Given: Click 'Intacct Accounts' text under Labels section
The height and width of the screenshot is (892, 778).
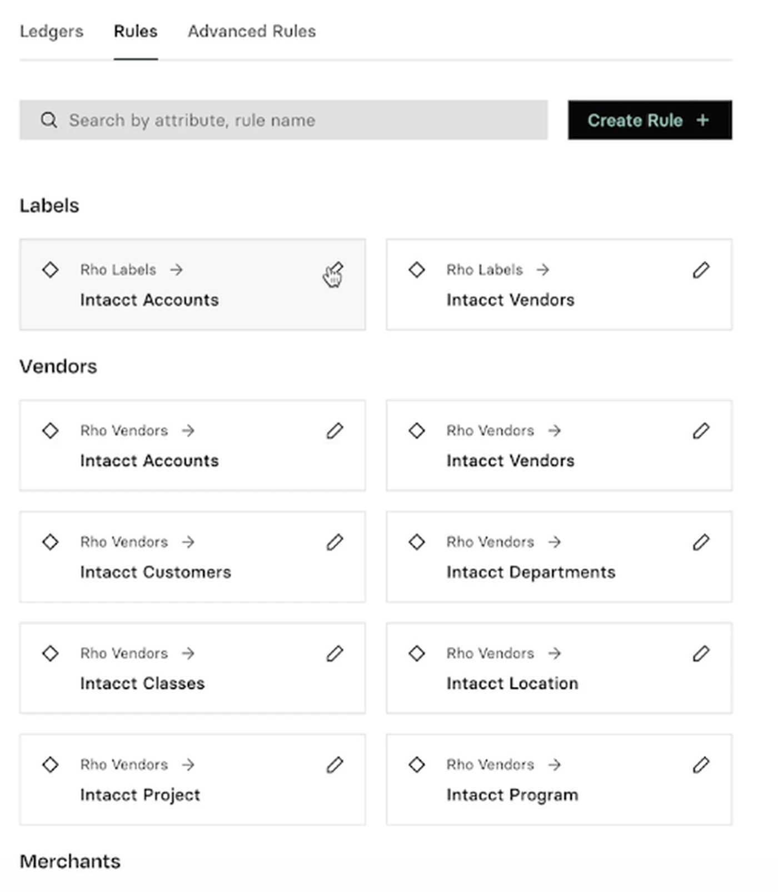Looking at the screenshot, I should 149,300.
